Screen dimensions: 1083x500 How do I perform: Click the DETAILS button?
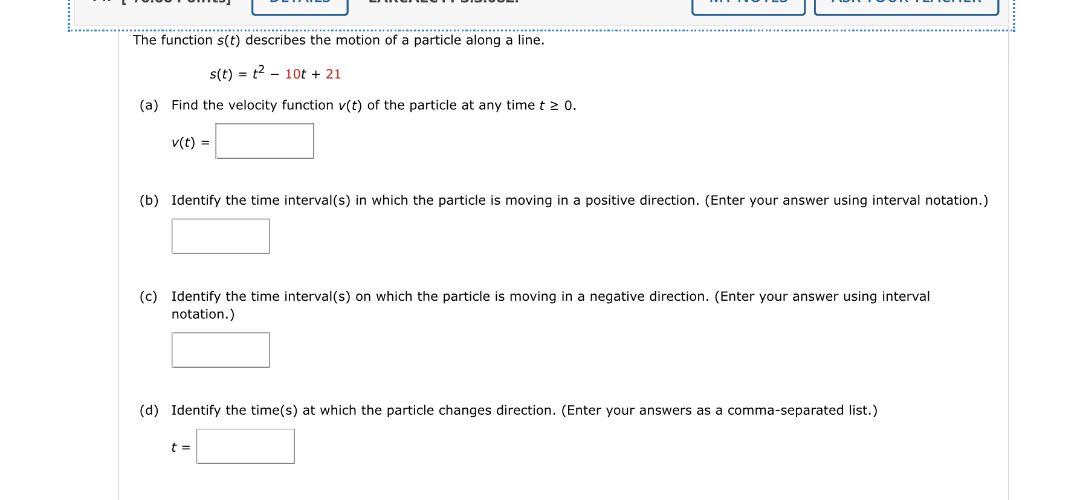coord(299,5)
